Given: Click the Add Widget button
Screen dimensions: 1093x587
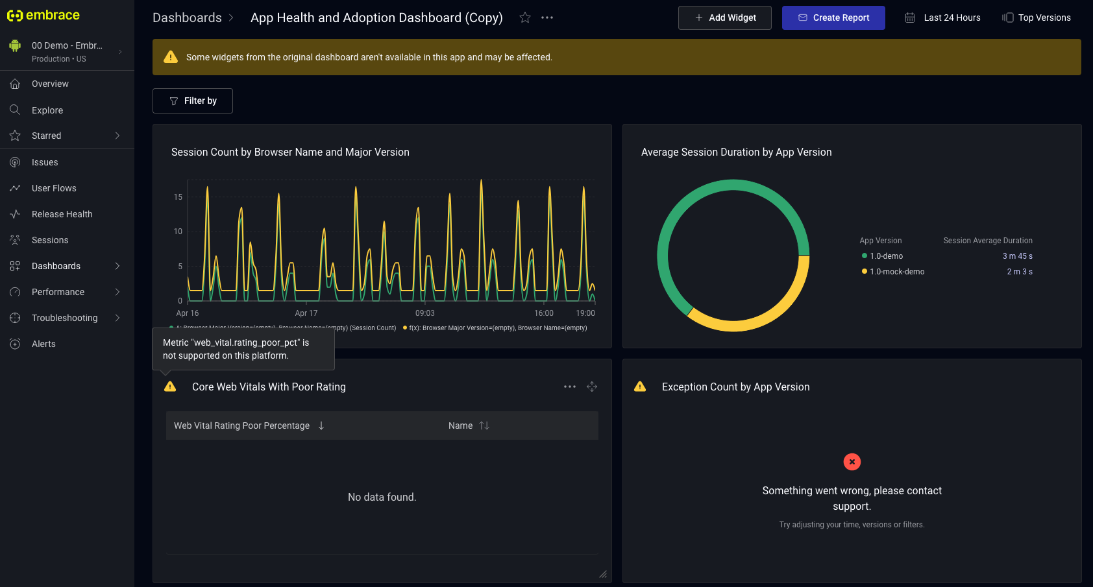Looking at the screenshot, I should click(x=724, y=18).
